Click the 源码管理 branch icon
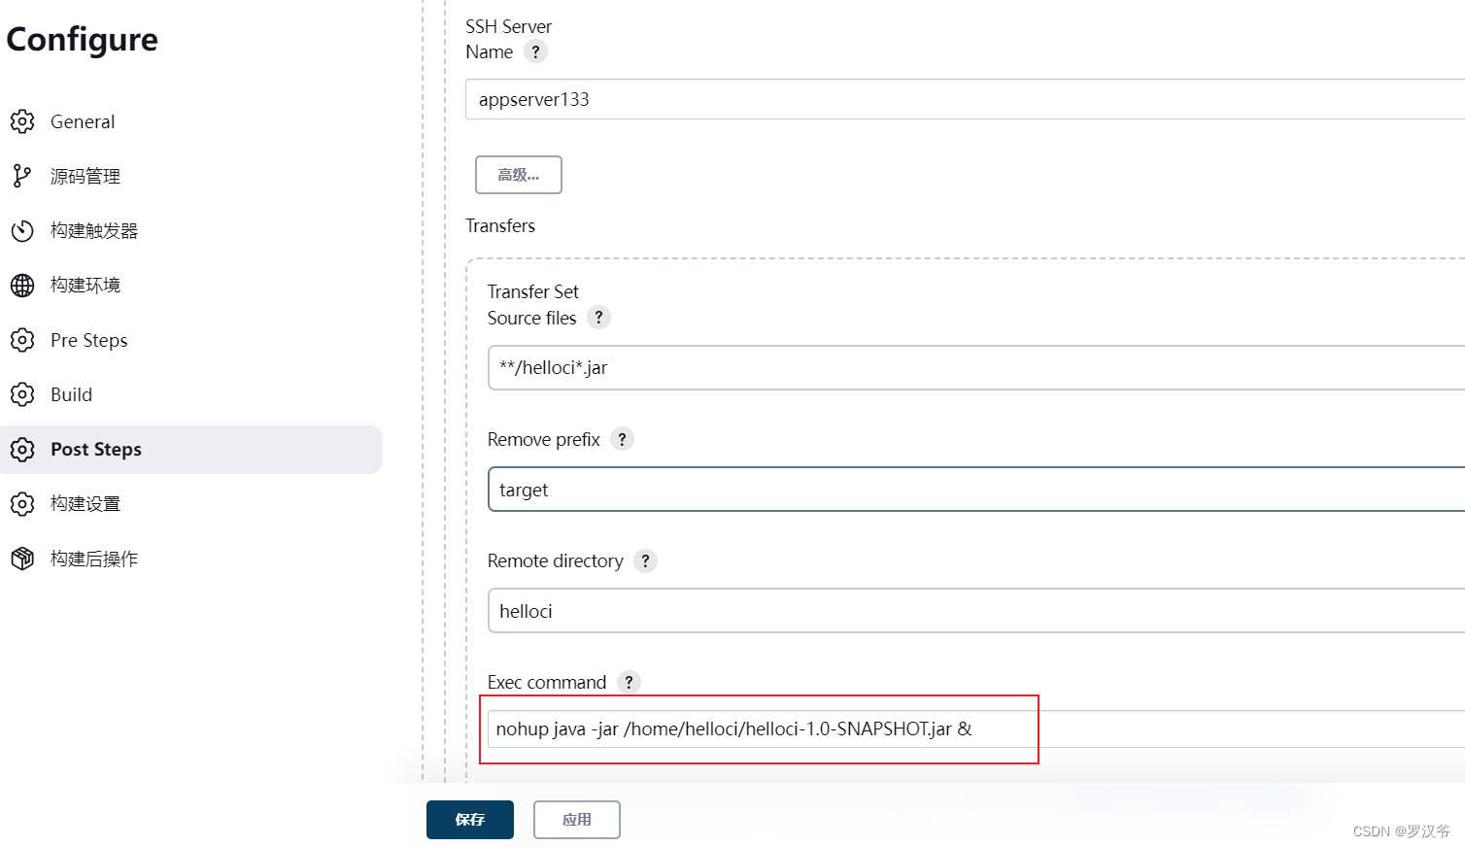The width and height of the screenshot is (1465, 847). tap(22, 176)
